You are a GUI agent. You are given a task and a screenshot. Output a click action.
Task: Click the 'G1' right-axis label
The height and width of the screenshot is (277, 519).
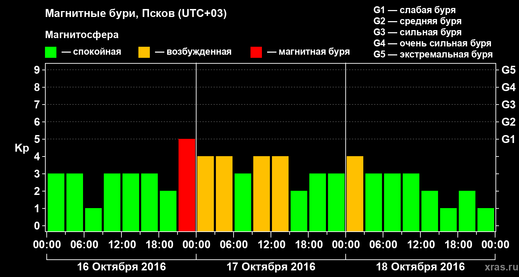(508, 139)
